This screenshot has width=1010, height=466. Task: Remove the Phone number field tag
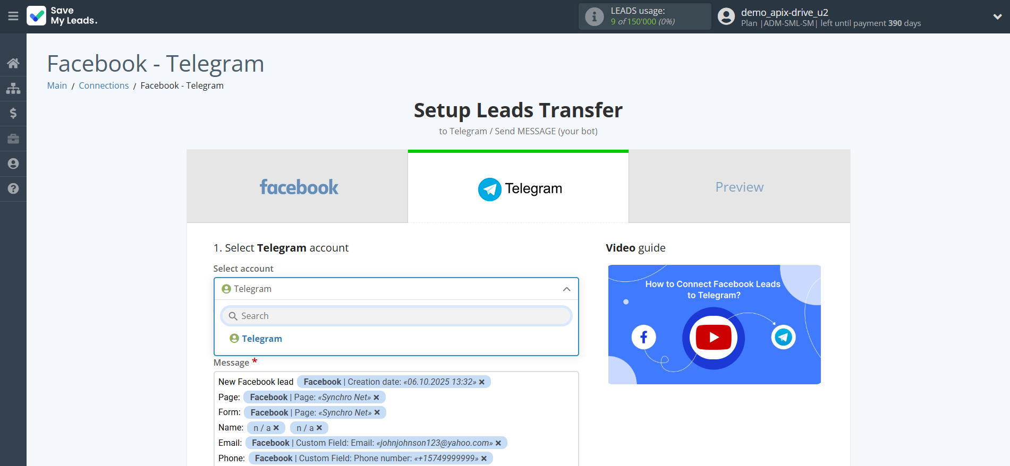click(x=484, y=459)
